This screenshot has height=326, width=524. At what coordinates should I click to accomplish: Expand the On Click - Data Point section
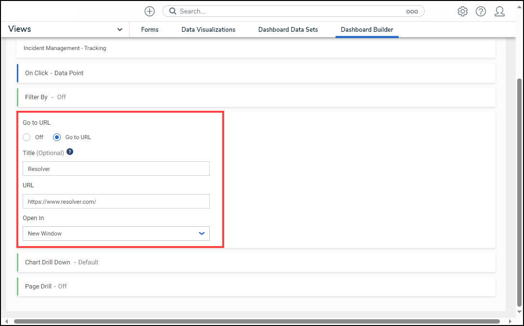256,73
